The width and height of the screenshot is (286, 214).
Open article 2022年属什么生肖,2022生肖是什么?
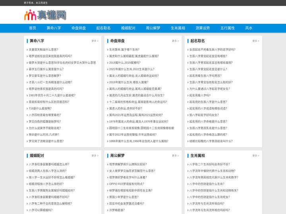pyautogui.click(x=132, y=69)
